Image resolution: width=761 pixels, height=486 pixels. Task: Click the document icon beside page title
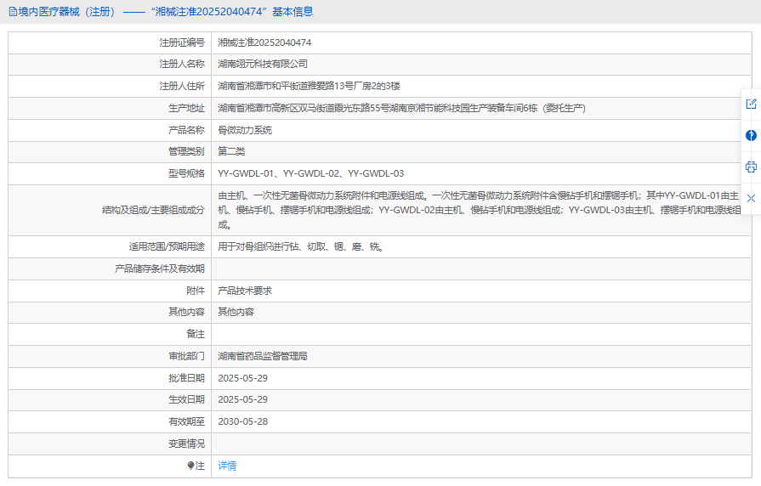(13, 12)
